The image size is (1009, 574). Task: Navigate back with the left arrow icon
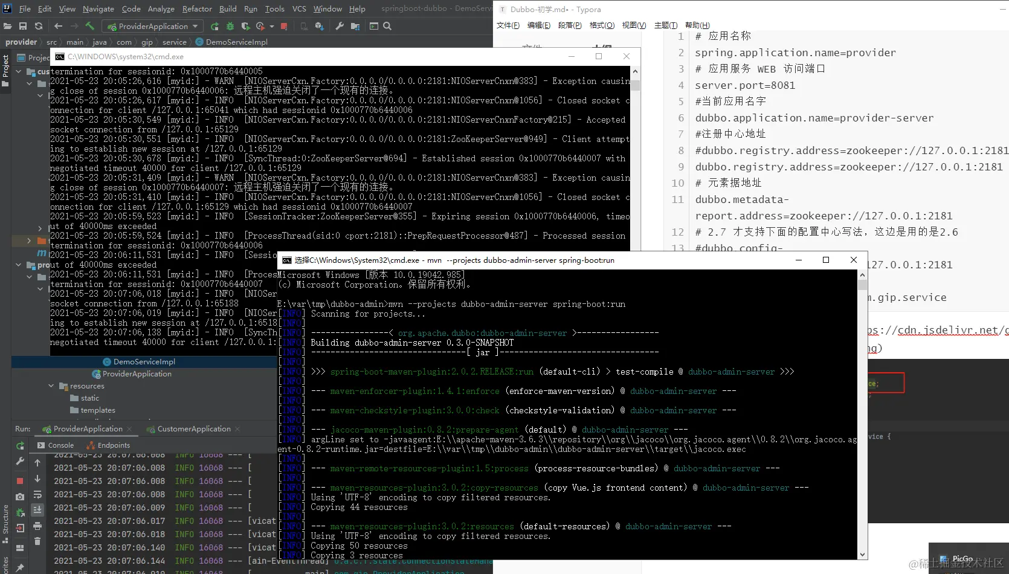(58, 26)
